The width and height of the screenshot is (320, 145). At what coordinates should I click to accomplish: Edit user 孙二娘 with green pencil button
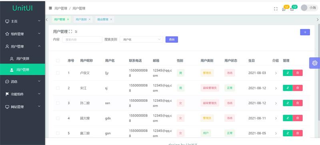pos(288,103)
